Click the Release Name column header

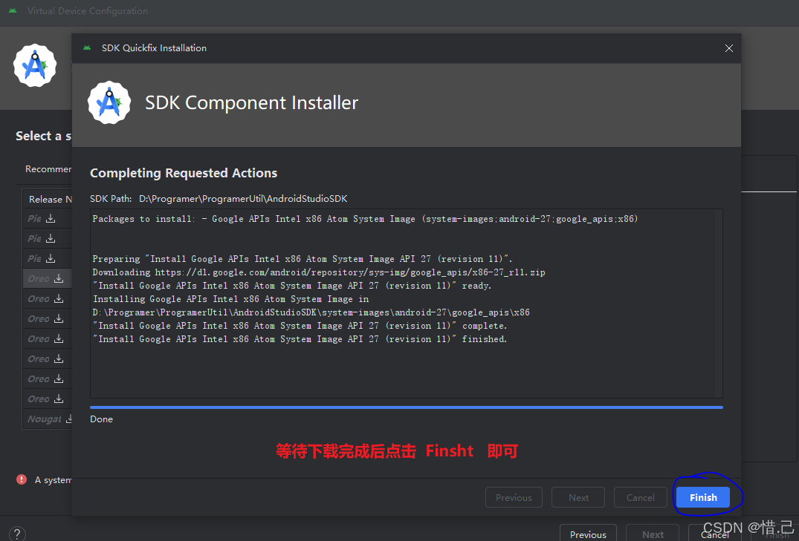[x=50, y=199]
